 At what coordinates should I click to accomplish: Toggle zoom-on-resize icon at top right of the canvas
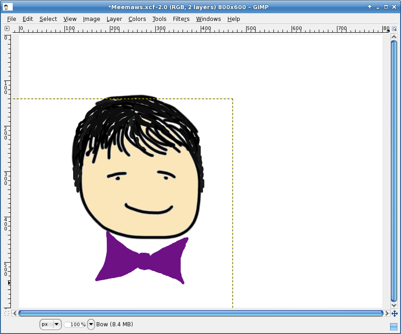[x=394, y=29]
